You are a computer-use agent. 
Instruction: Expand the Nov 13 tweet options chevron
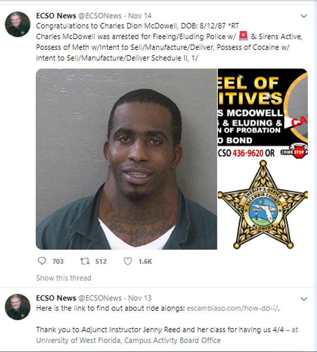pos(304,299)
